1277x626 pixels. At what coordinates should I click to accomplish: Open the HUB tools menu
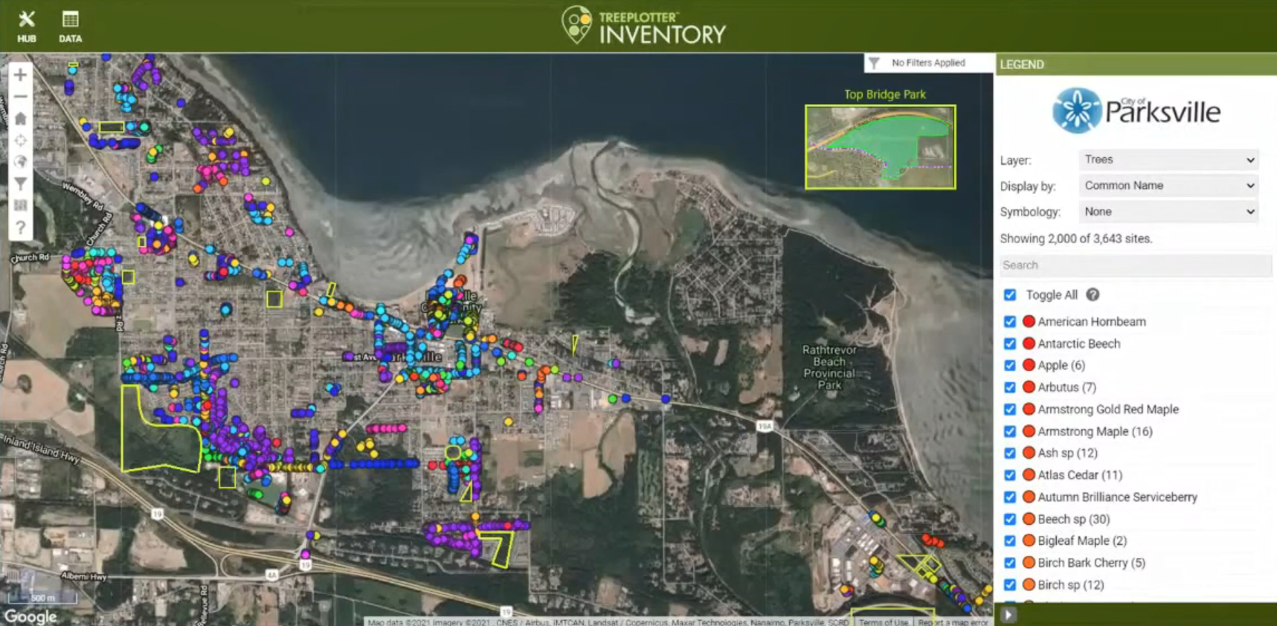click(x=27, y=27)
